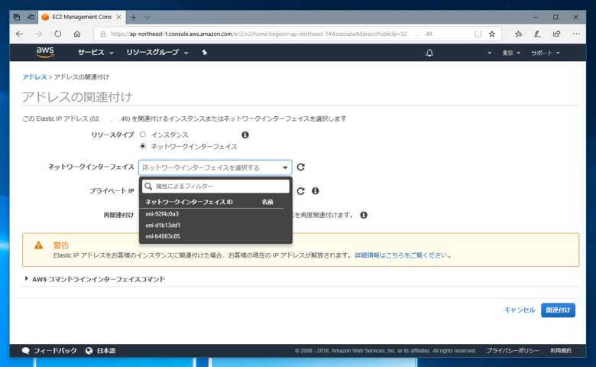Open the account name dropdown arrow

tap(490, 53)
